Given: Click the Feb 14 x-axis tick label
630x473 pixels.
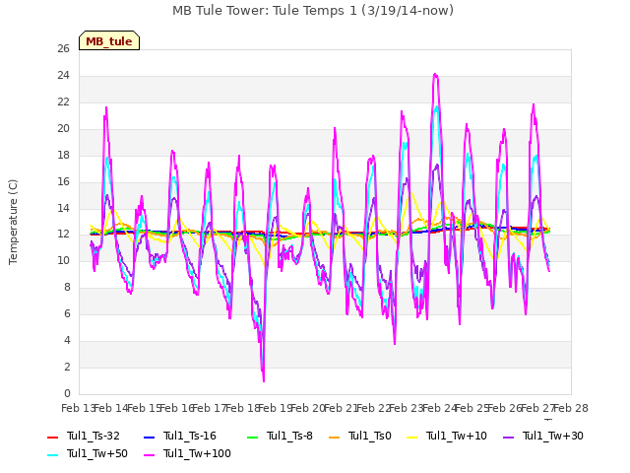Looking at the screenshot, I should (x=109, y=408).
